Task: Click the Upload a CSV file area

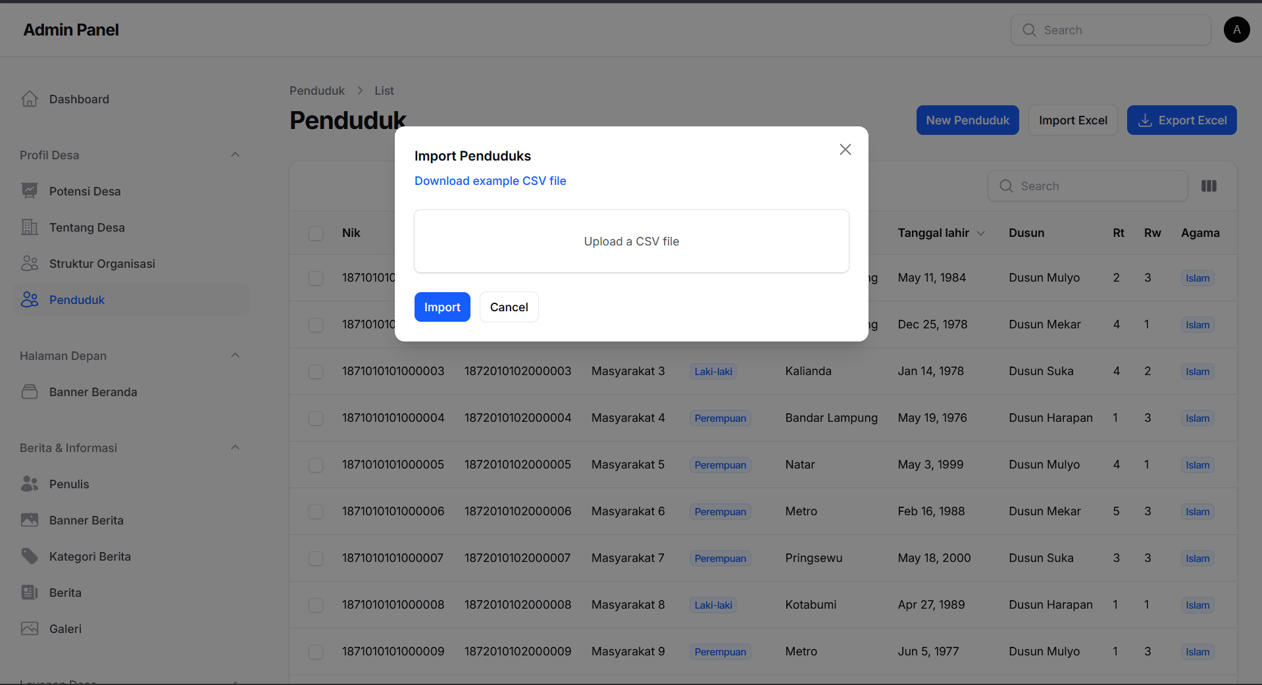Action: [x=632, y=241]
